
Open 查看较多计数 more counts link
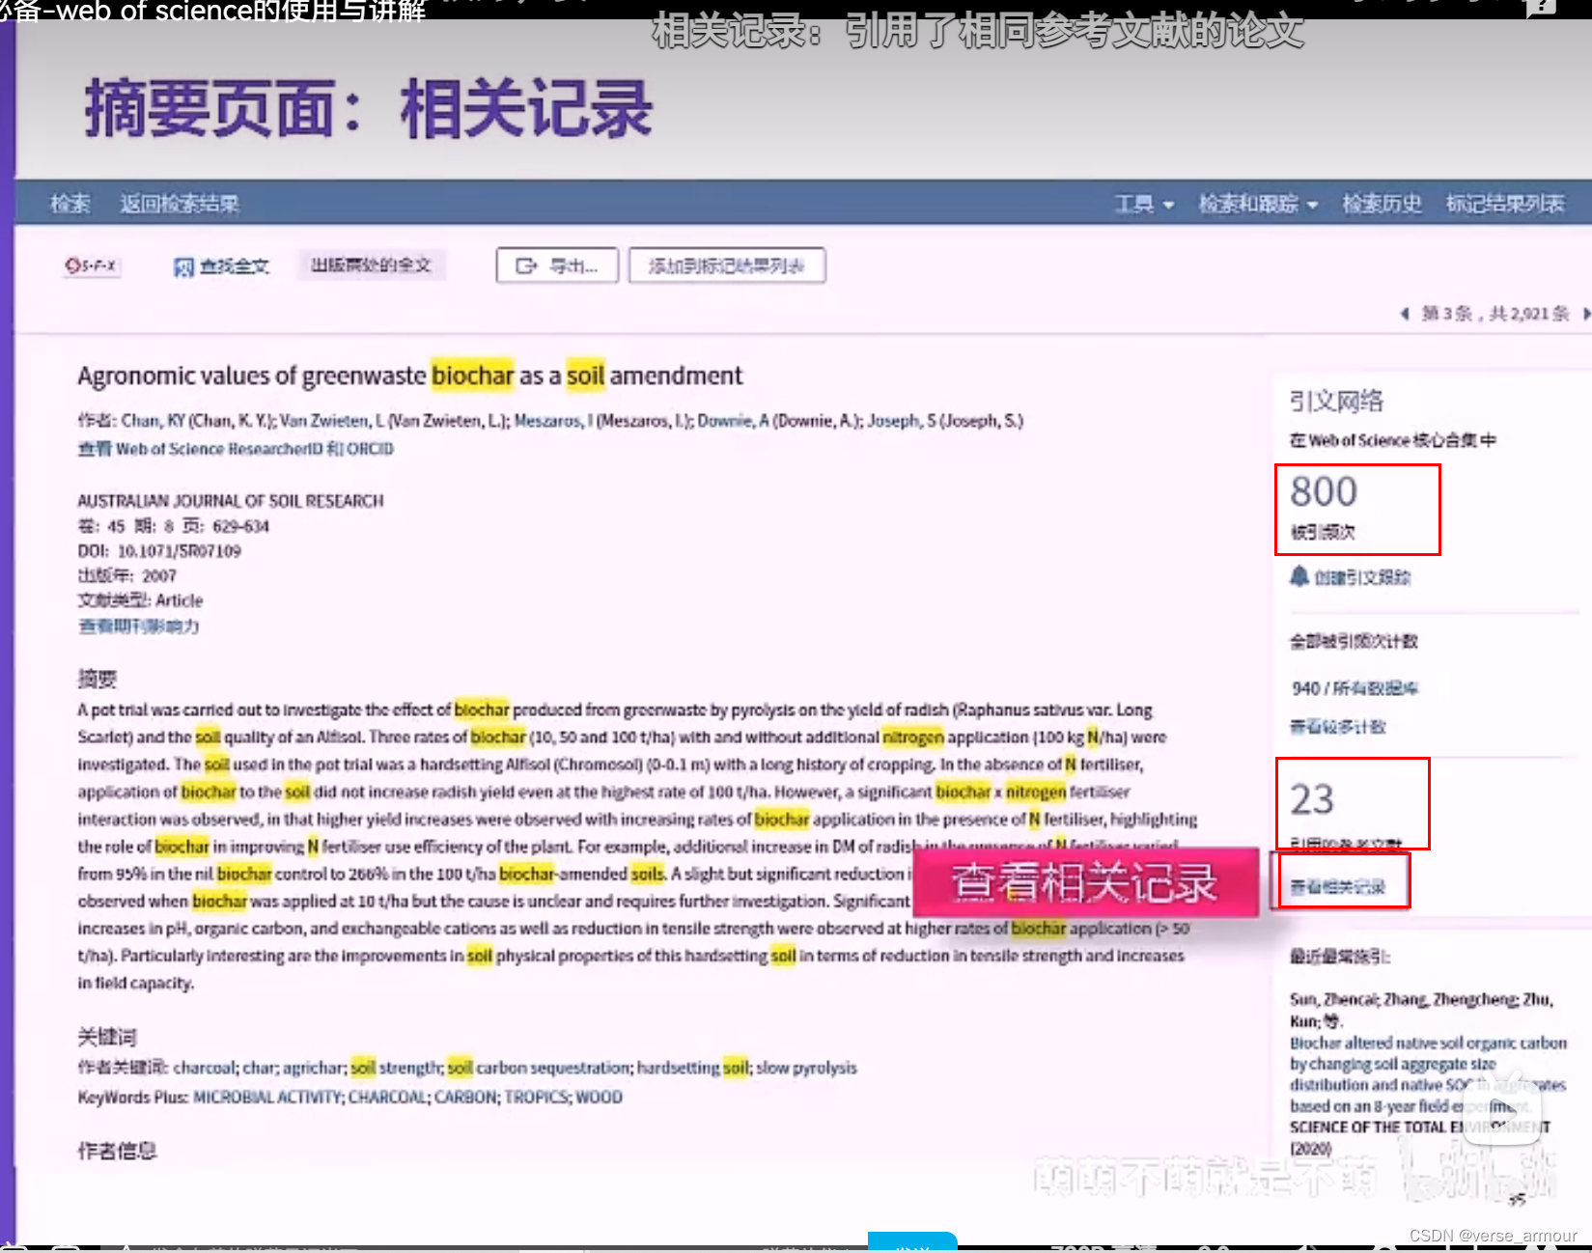pyautogui.click(x=1338, y=727)
